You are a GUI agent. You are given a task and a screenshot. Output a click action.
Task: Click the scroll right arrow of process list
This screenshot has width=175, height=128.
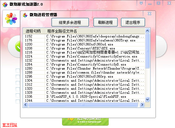click(142, 105)
